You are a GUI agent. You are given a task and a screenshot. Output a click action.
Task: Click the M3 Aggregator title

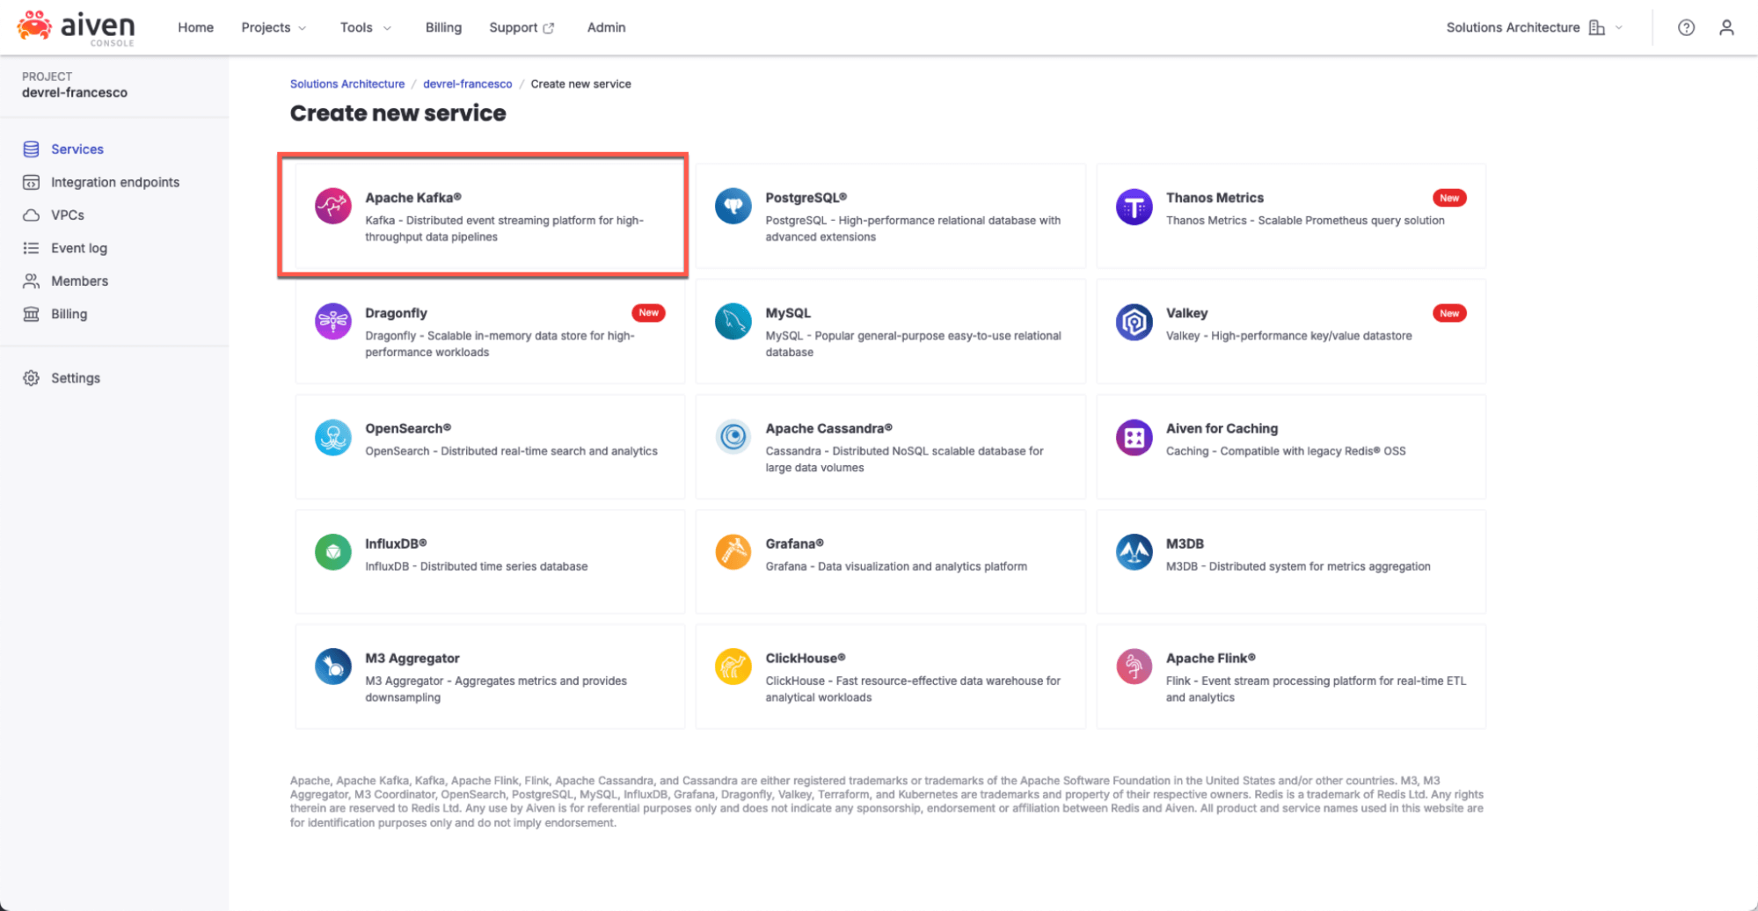pyautogui.click(x=412, y=658)
